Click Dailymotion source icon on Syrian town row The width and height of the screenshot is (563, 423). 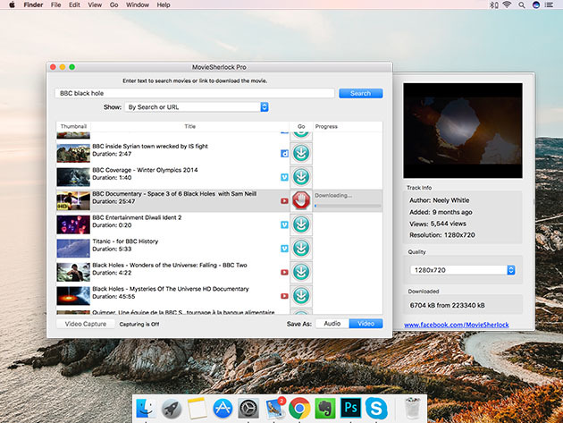click(284, 154)
